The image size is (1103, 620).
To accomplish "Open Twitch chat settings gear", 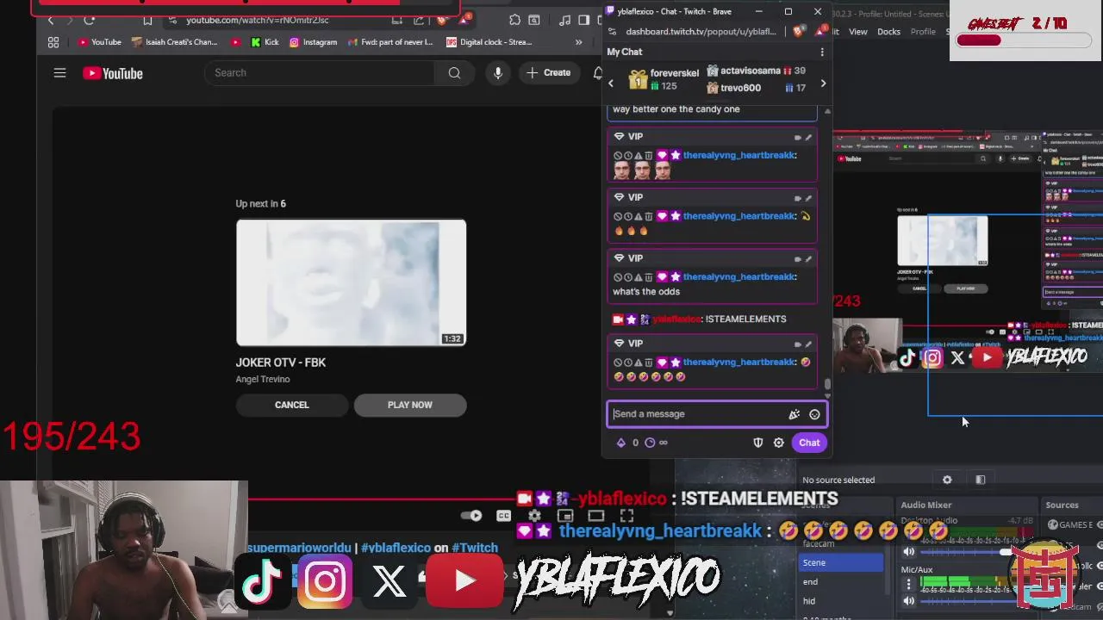I will [x=778, y=443].
